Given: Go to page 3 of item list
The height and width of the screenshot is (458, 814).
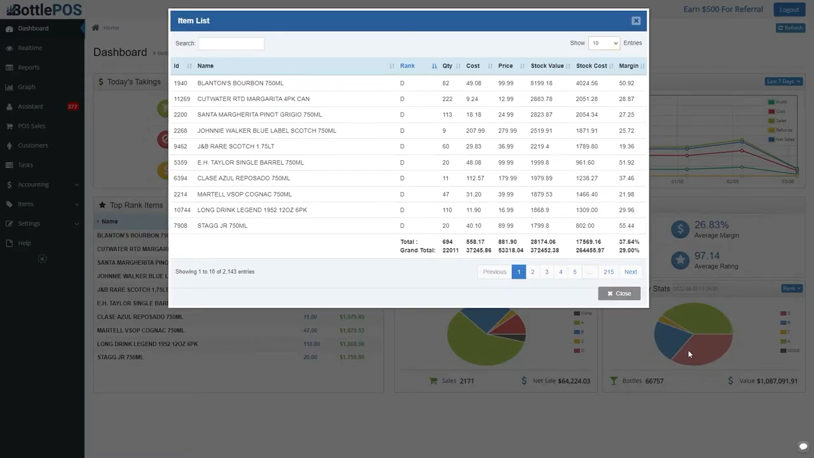Looking at the screenshot, I should coord(546,272).
